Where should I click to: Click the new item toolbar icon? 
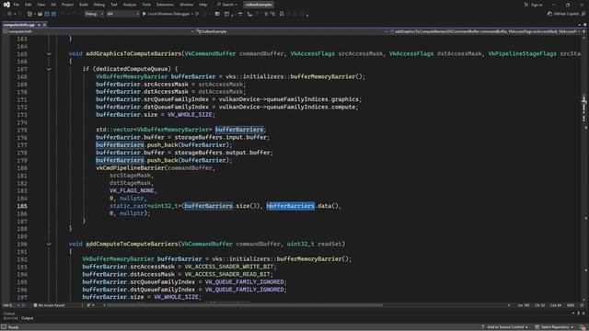pyautogui.click(x=29, y=14)
